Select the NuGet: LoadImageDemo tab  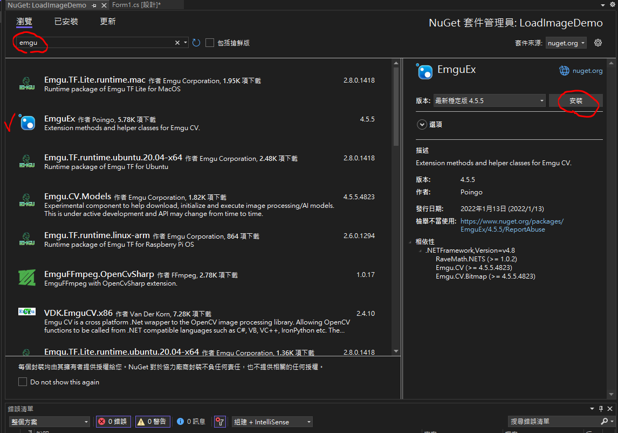[47, 5]
